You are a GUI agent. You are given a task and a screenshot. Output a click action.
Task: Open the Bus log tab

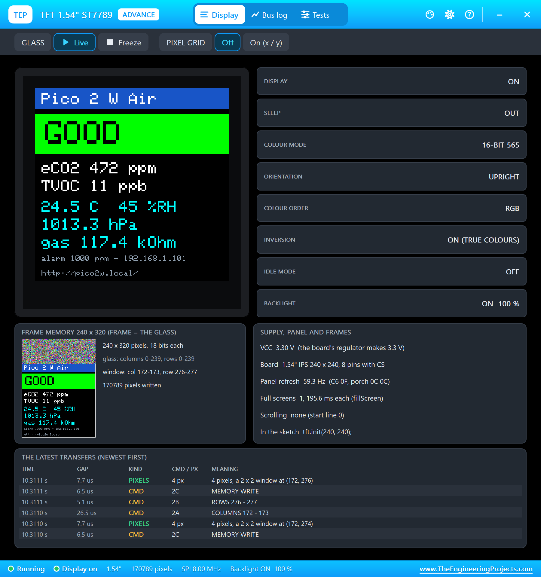pos(269,15)
